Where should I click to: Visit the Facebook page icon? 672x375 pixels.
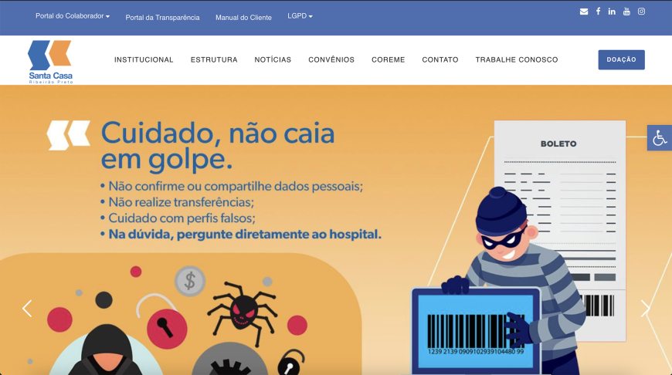[x=598, y=12]
